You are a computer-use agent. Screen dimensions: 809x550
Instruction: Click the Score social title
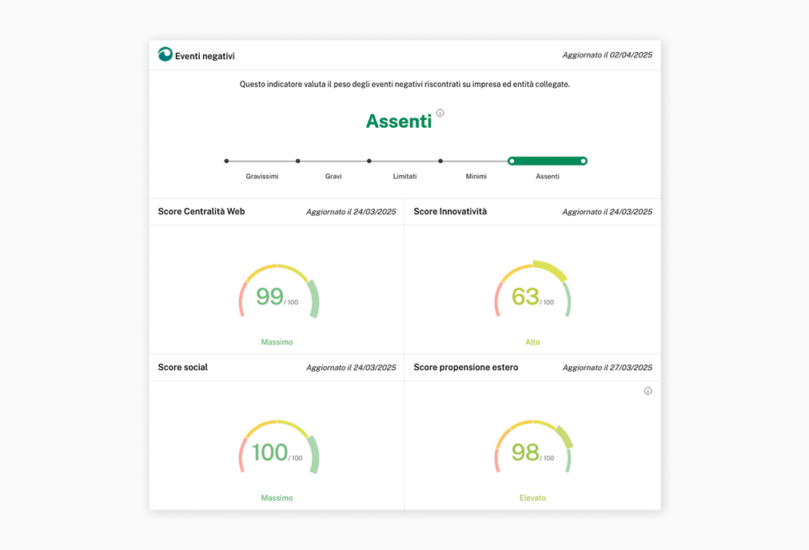coord(183,368)
